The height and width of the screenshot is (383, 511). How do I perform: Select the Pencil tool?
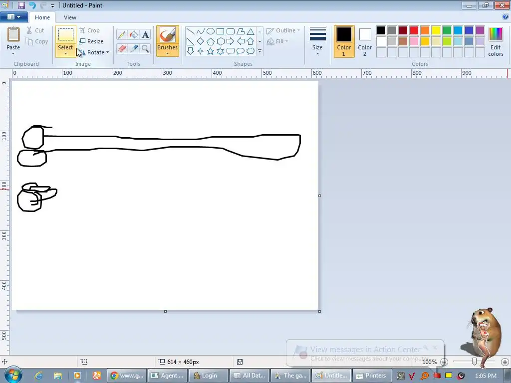(122, 34)
